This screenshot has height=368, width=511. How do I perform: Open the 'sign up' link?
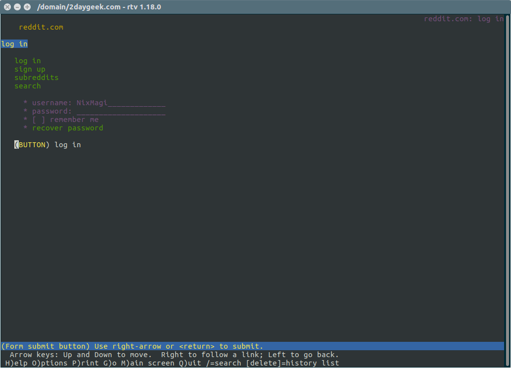pos(30,69)
